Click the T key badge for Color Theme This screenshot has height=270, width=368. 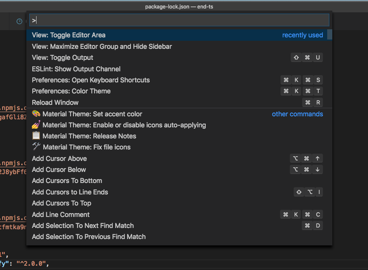pos(318,91)
